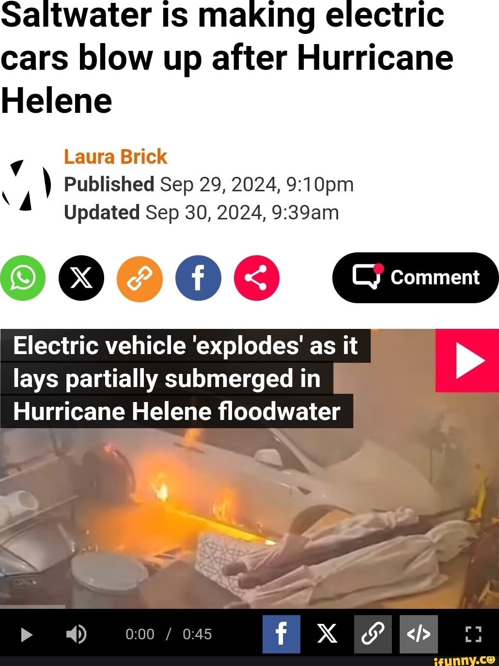Get embed code for video
Screen dimensions: 499x666
[419, 634]
